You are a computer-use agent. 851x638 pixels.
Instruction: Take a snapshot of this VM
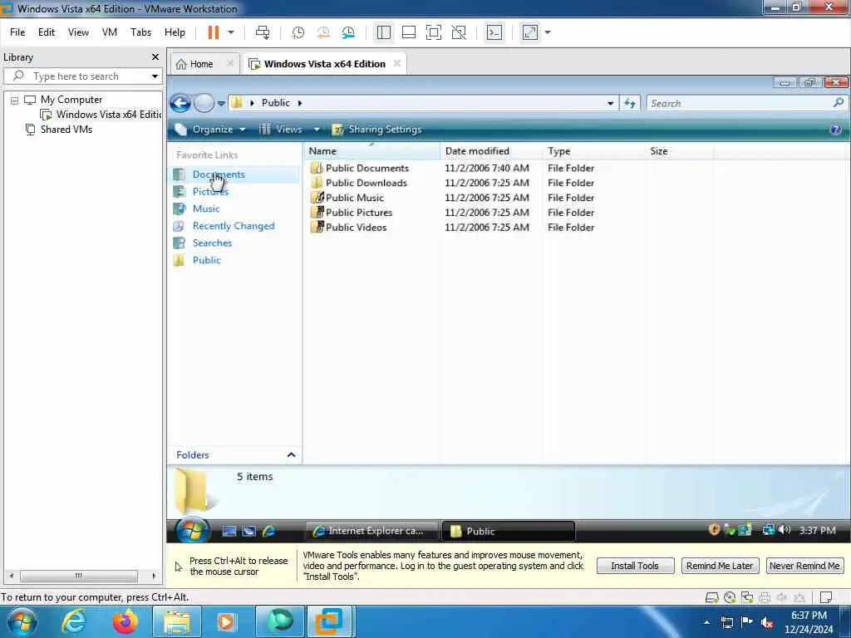coord(298,32)
